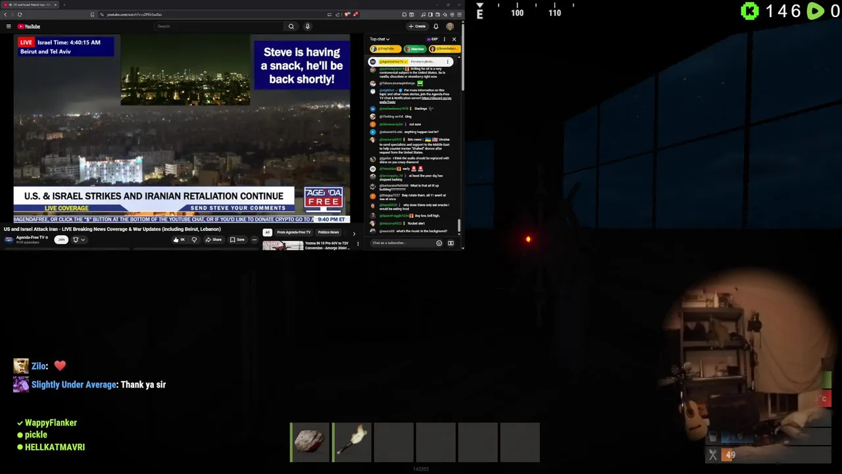Save the video to a playlist
Image resolution: width=842 pixels, height=474 pixels.
click(x=237, y=240)
